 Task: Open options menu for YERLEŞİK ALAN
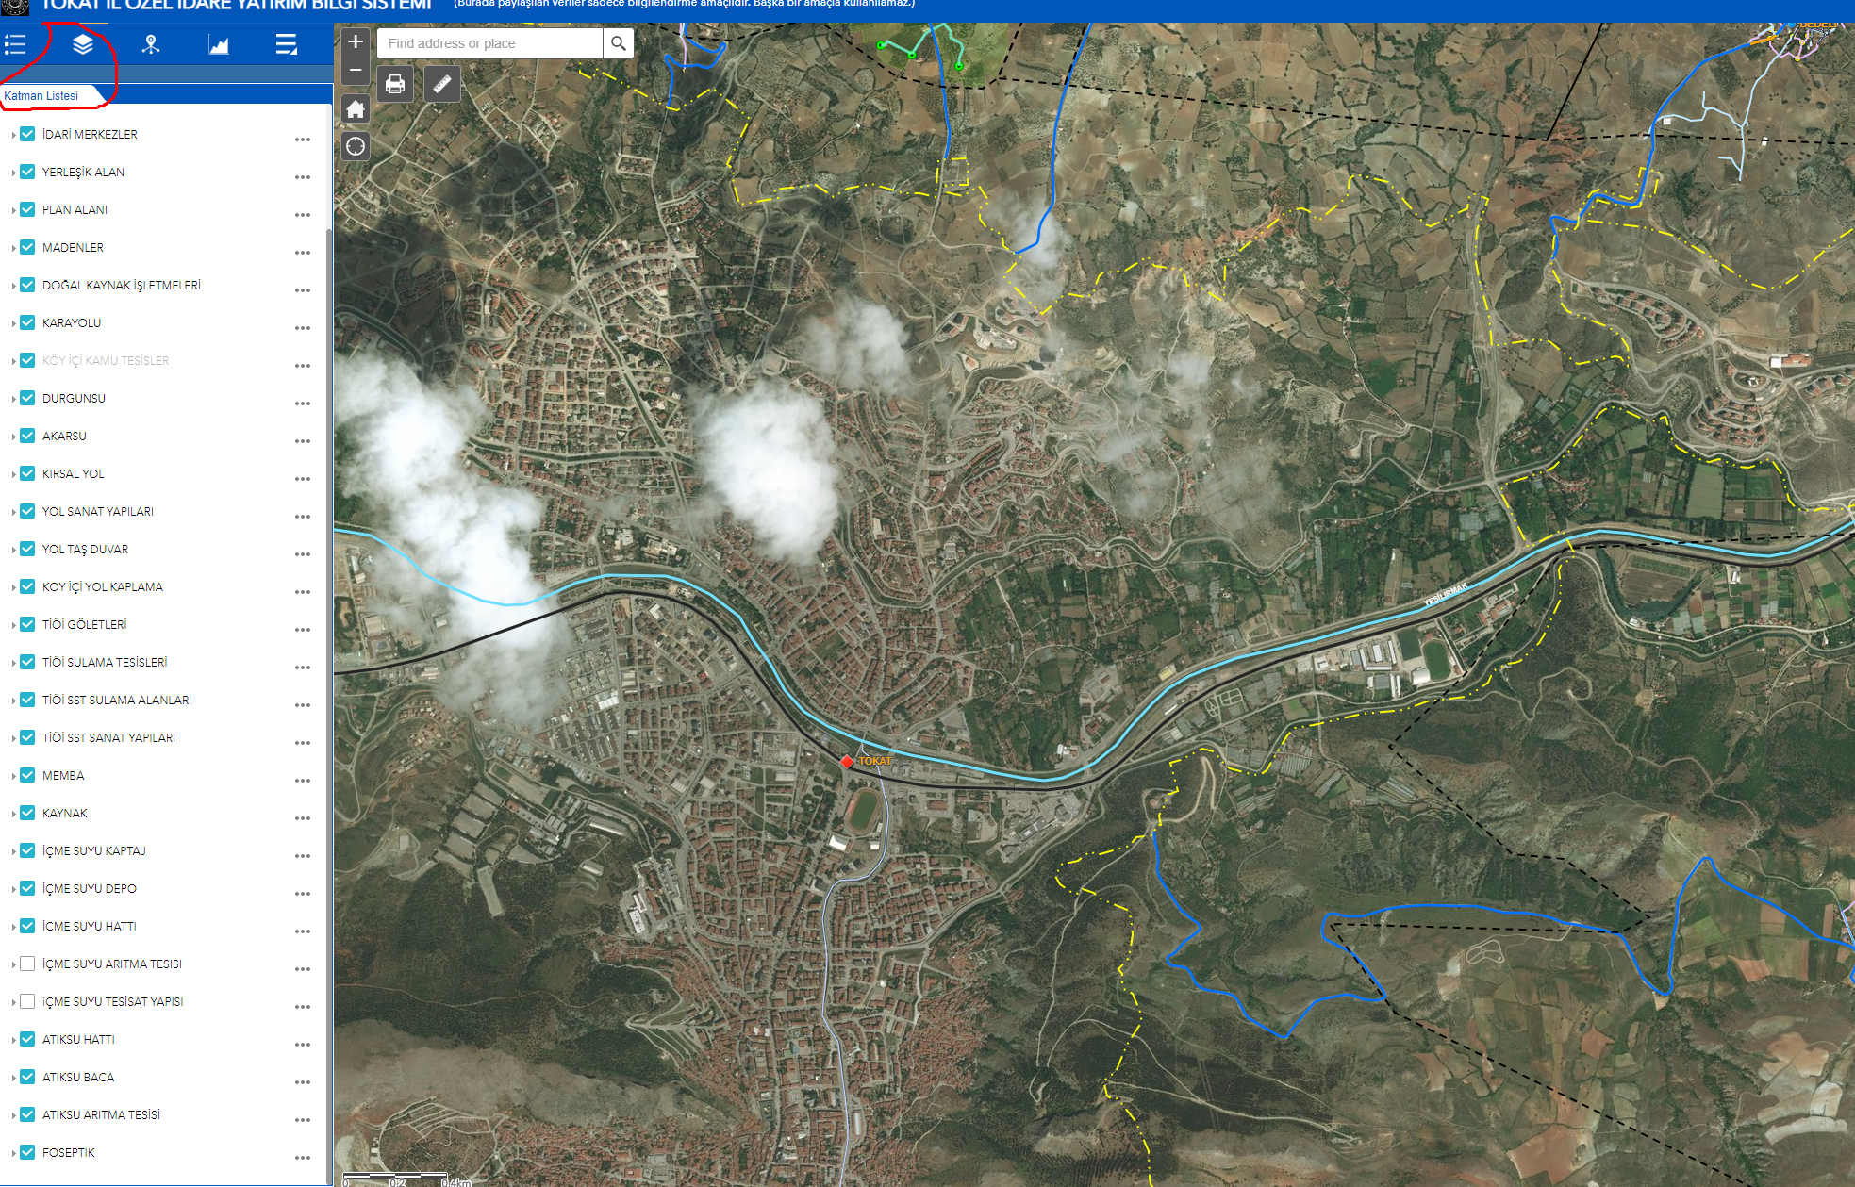pyautogui.click(x=303, y=177)
